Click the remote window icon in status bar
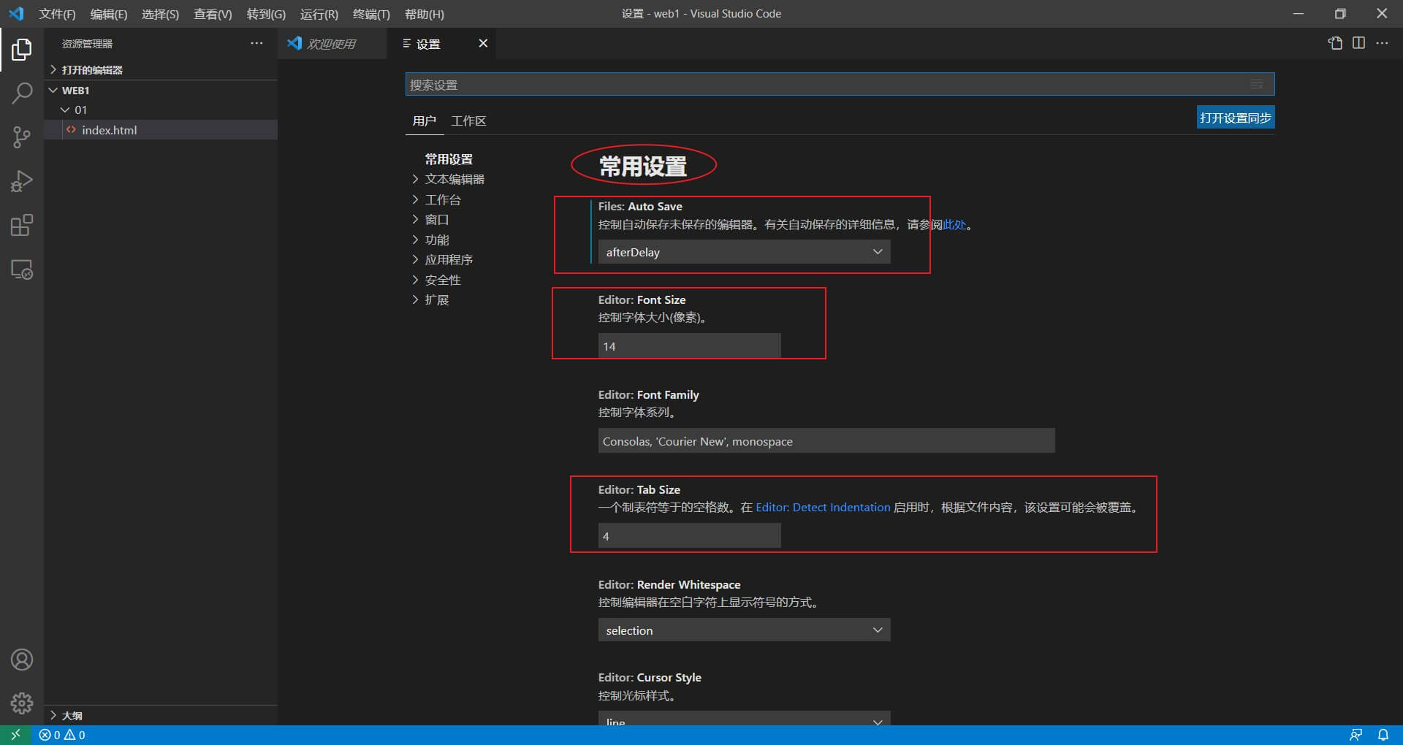This screenshot has height=745, width=1403. 15,735
